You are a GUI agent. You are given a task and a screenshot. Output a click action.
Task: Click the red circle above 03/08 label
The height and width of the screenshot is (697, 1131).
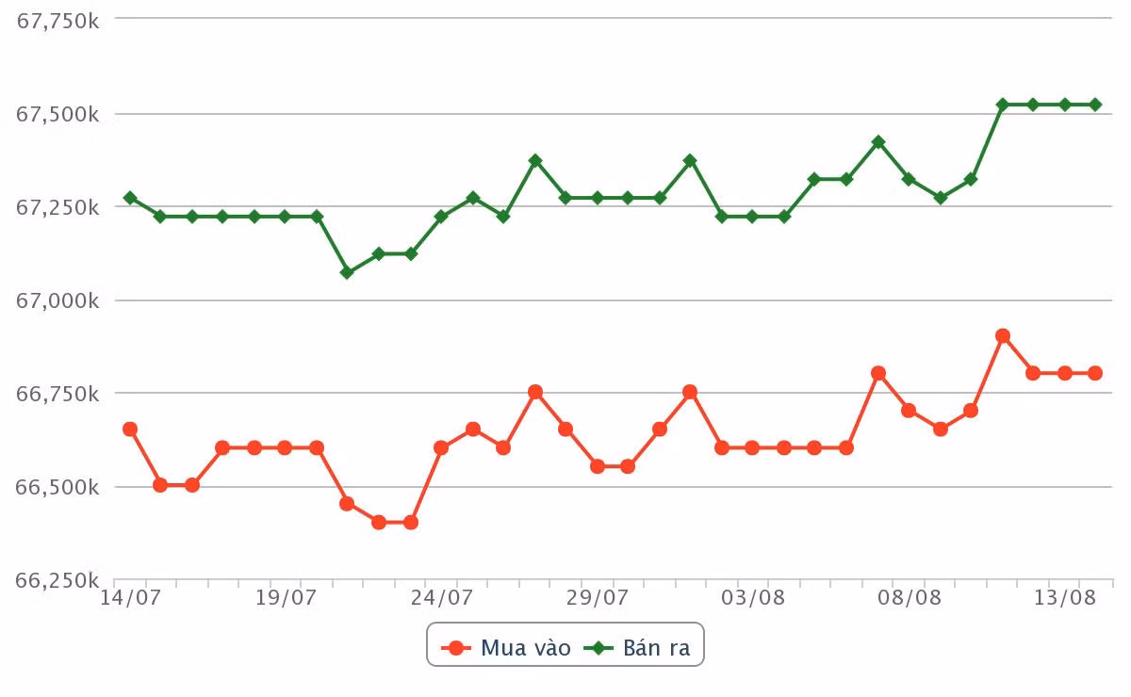(x=752, y=448)
